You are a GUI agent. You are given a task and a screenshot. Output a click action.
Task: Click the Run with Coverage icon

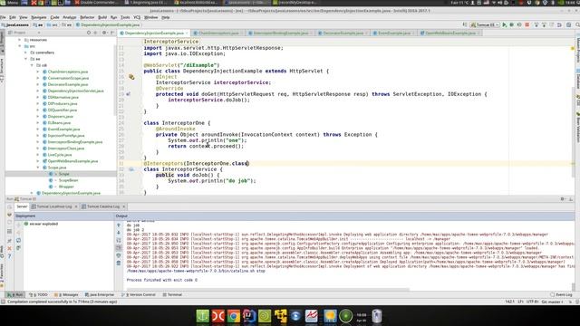click(519, 24)
